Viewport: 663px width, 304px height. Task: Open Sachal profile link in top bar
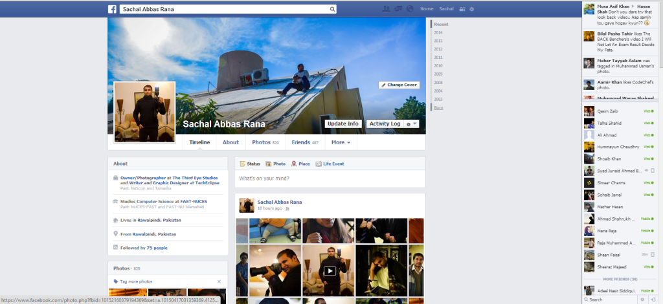pos(446,9)
